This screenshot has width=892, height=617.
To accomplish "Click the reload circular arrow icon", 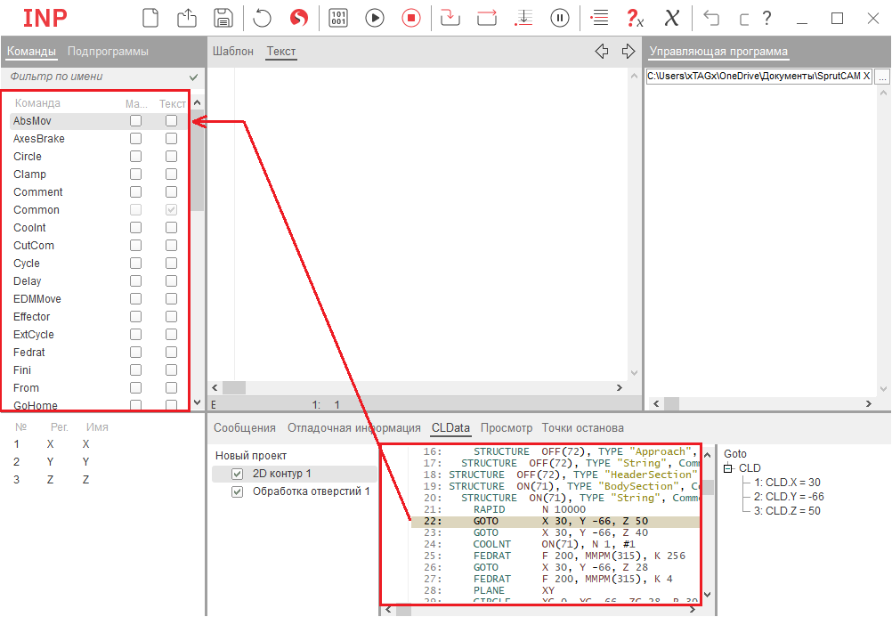I will pos(263,18).
